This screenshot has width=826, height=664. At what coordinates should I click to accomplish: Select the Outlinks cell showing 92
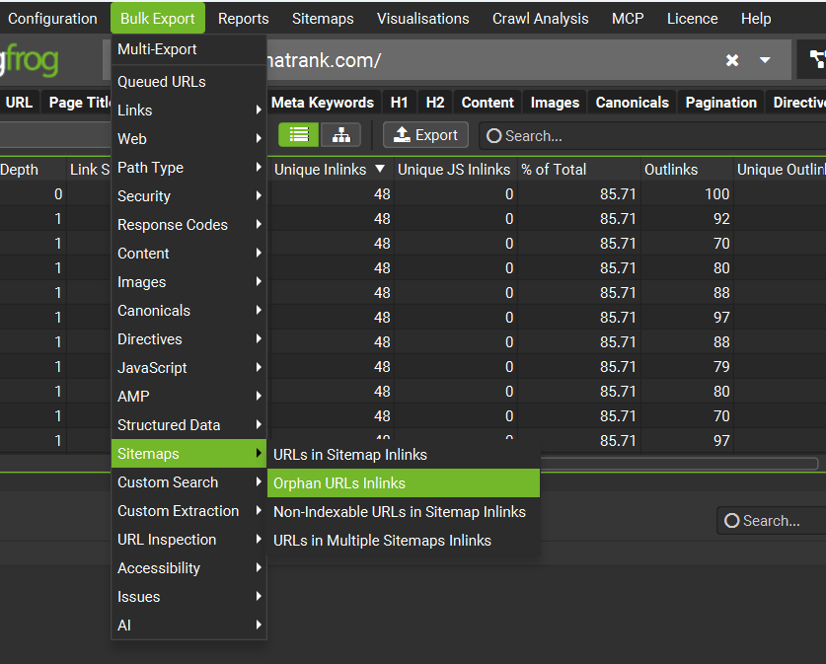click(687, 218)
